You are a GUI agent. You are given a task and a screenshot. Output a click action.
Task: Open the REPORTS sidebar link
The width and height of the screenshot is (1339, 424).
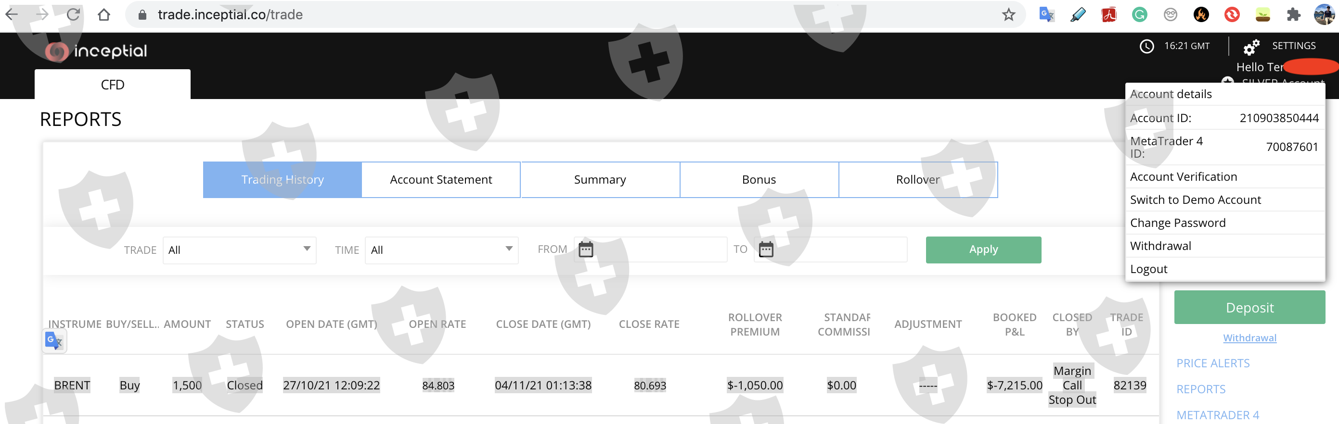[1201, 389]
